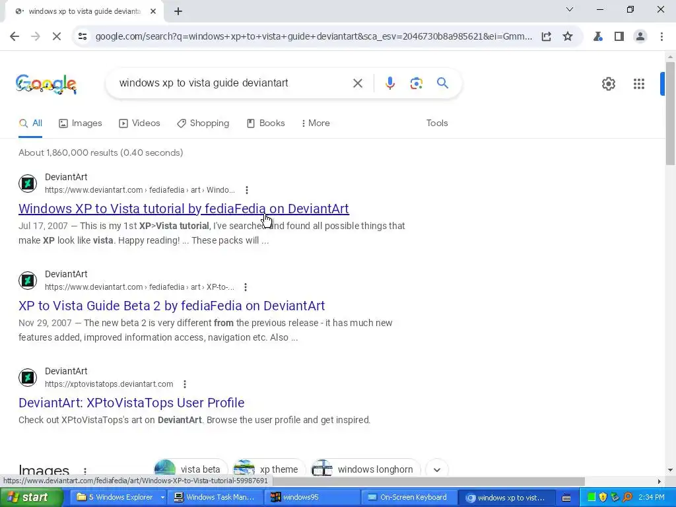Screen dimensions: 676x507
Task: Open the Images section options dots
Action: (x=85, y=471)
